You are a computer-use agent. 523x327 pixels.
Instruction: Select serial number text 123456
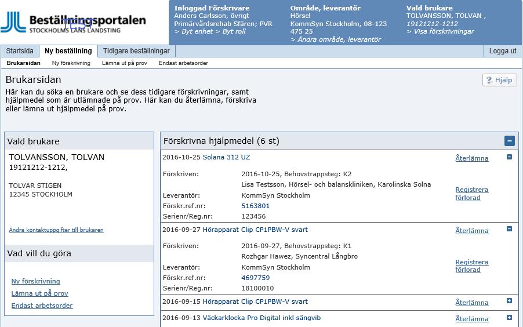(253, 216)
